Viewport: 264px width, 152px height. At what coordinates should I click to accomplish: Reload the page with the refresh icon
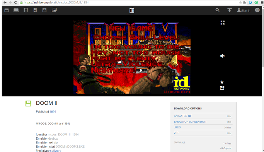[15, 3]
